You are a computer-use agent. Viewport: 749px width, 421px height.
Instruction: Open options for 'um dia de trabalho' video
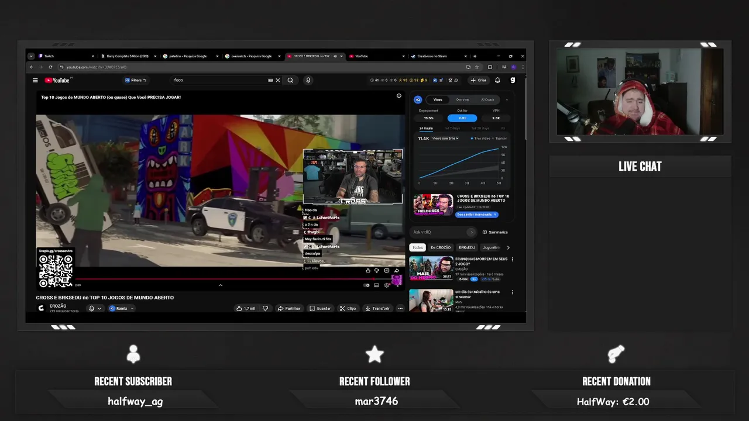point(513,292)
